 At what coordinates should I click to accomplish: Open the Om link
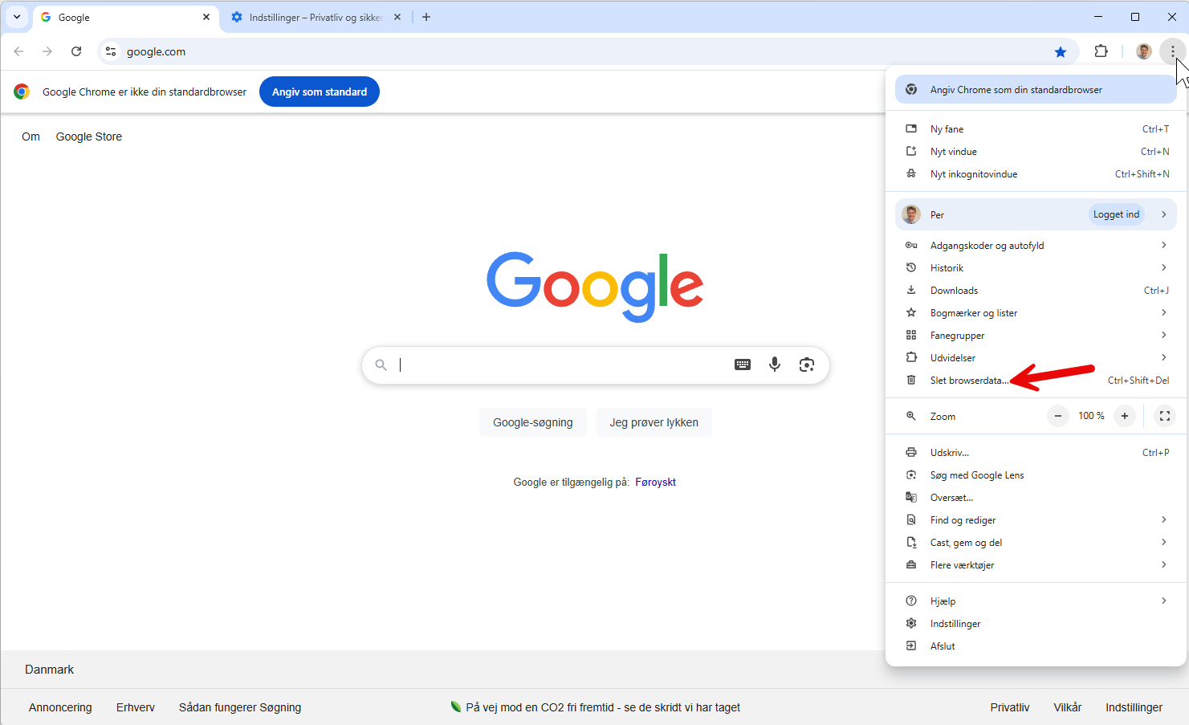31,136
